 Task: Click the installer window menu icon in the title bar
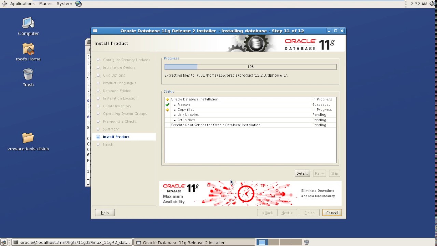(x=95, y=31)
